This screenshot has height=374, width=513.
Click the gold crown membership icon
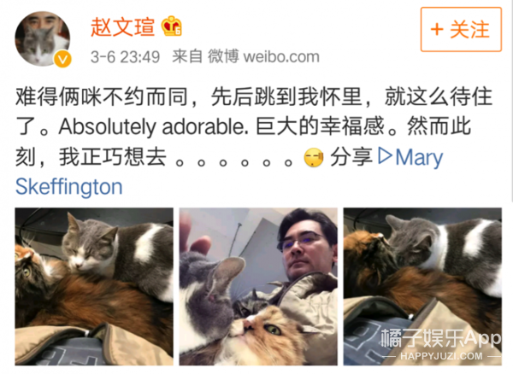(x=172, y=26)
